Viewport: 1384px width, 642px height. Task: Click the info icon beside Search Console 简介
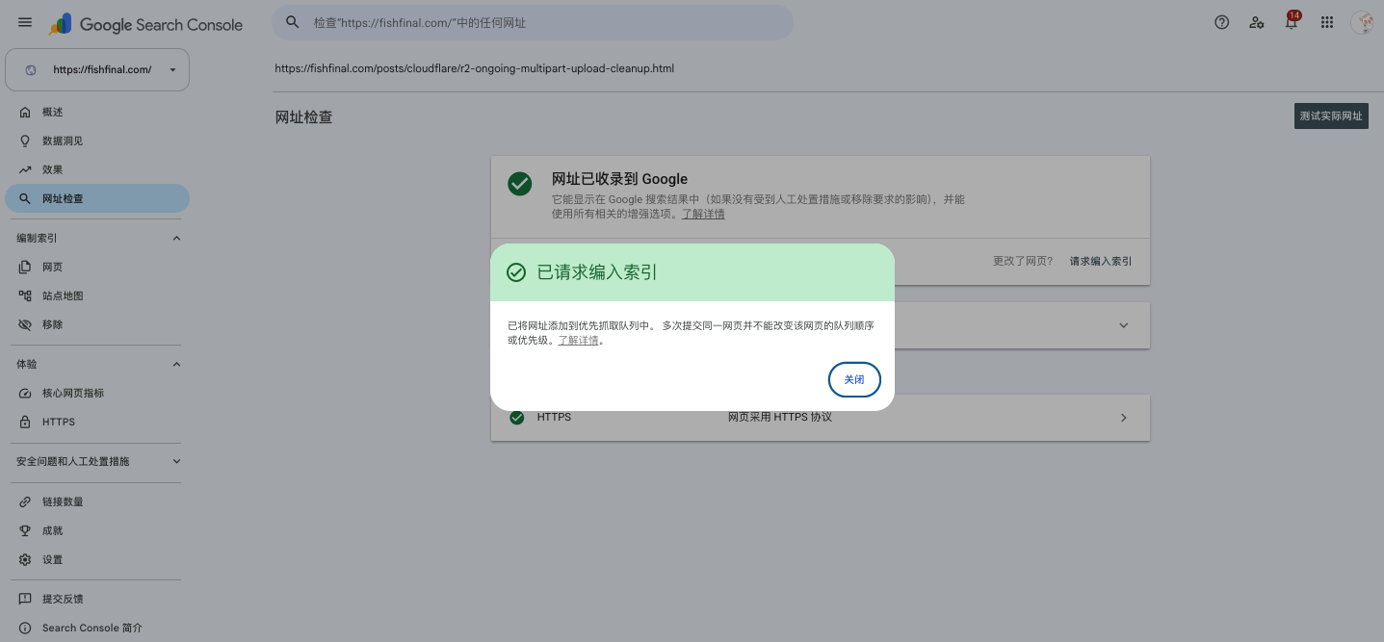click(x=25, y=628)
